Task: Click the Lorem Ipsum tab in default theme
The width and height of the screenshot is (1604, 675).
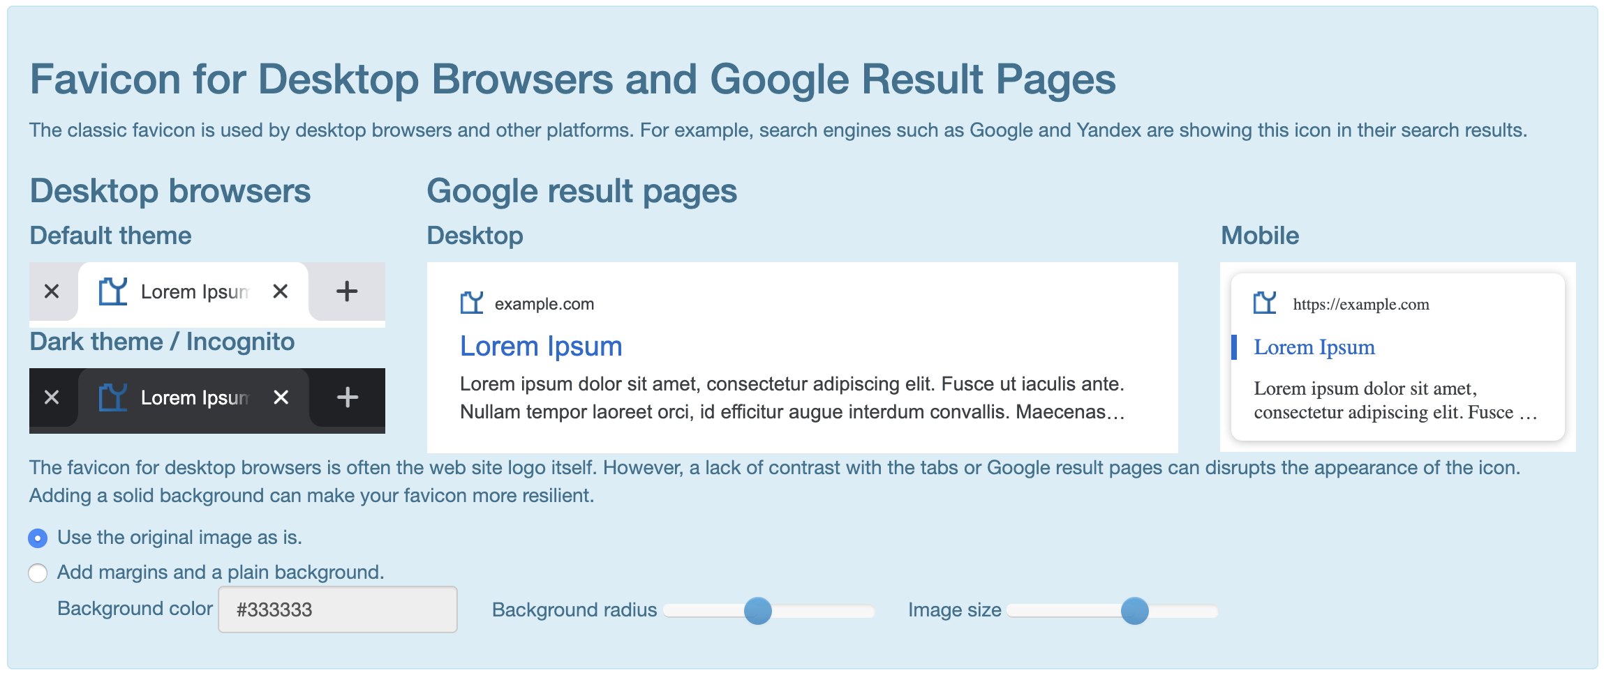Action: (x=193, y=292)
